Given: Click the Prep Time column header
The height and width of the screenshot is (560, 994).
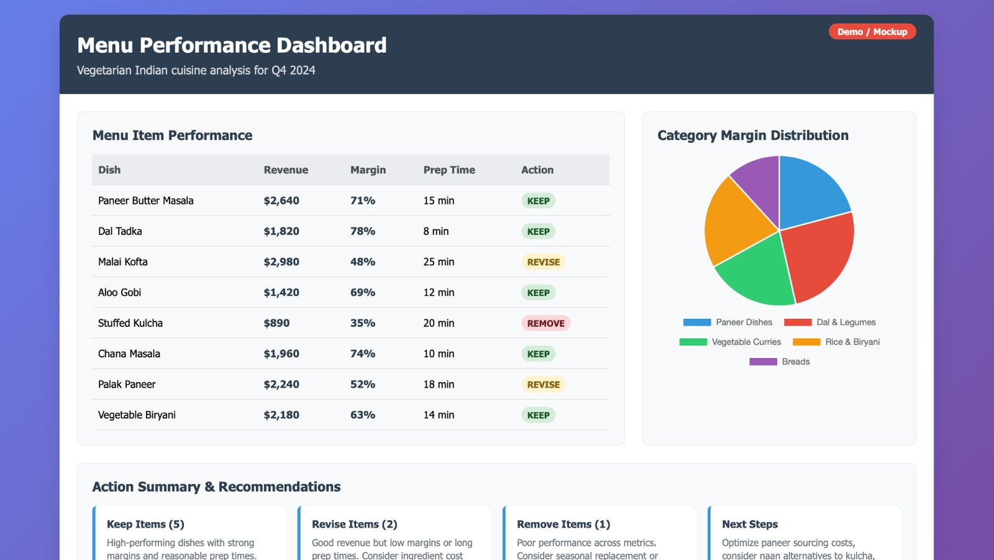Looking at the screenshot, I should (x=449, y=170).
